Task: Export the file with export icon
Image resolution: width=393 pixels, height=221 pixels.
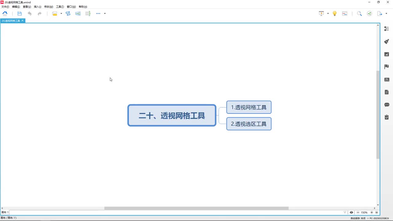Action: [380, 14]
